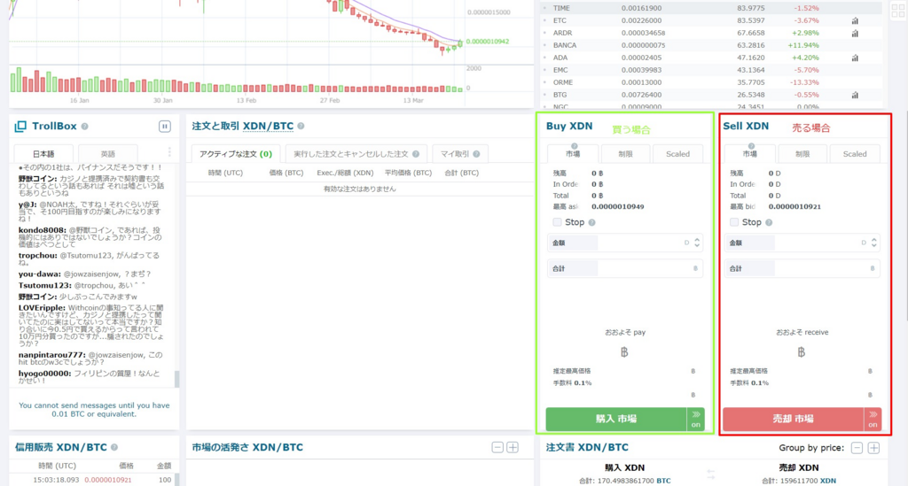This screenshot has height=486, width=908.
Task: Expand the market activity XDN/BTC panel
Action: coord(513,448)
